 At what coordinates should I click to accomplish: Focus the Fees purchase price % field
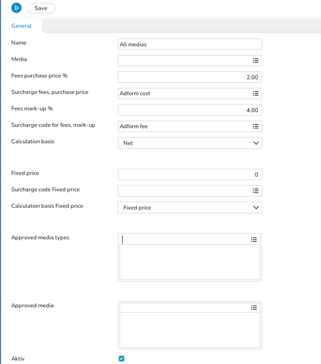click(x=189, y=77)
